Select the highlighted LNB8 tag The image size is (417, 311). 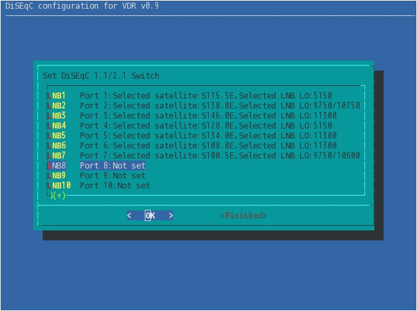point(57,166)
